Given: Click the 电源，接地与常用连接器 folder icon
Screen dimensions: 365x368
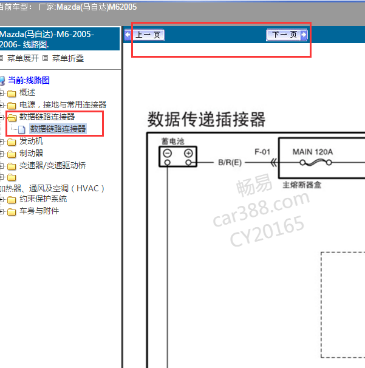Looking at the screenshot, I should pos(12,106).
